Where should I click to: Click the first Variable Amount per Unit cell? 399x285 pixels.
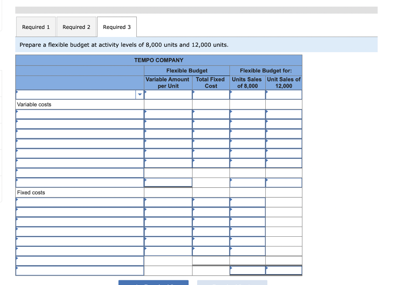168,94
